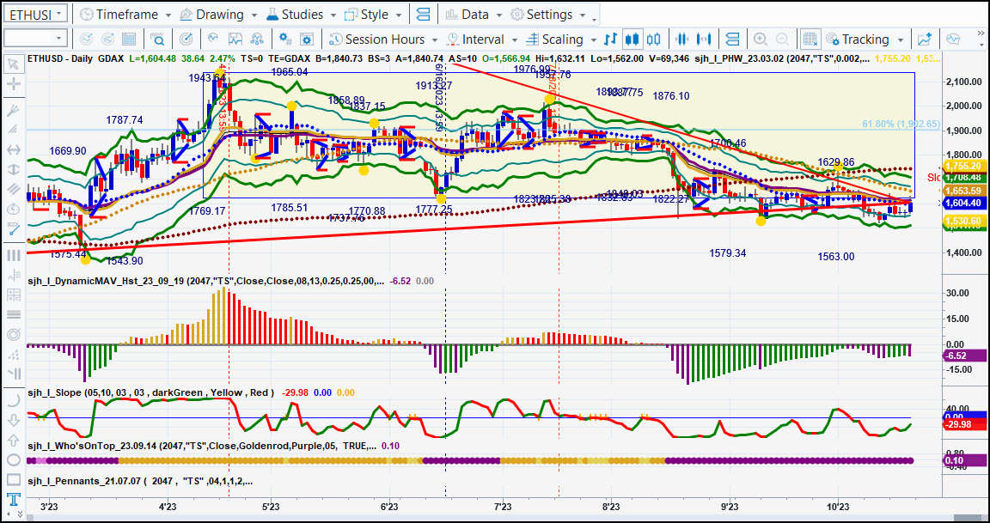Click the window gear settings icon
The width and height of the screenshot is (990, 523).
307,40
